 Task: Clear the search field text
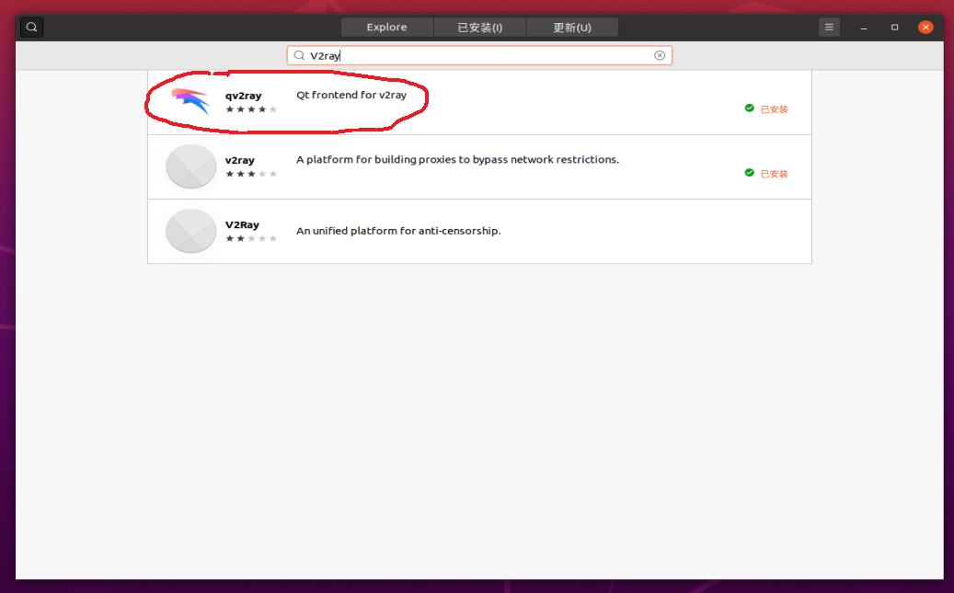point(660,55)
